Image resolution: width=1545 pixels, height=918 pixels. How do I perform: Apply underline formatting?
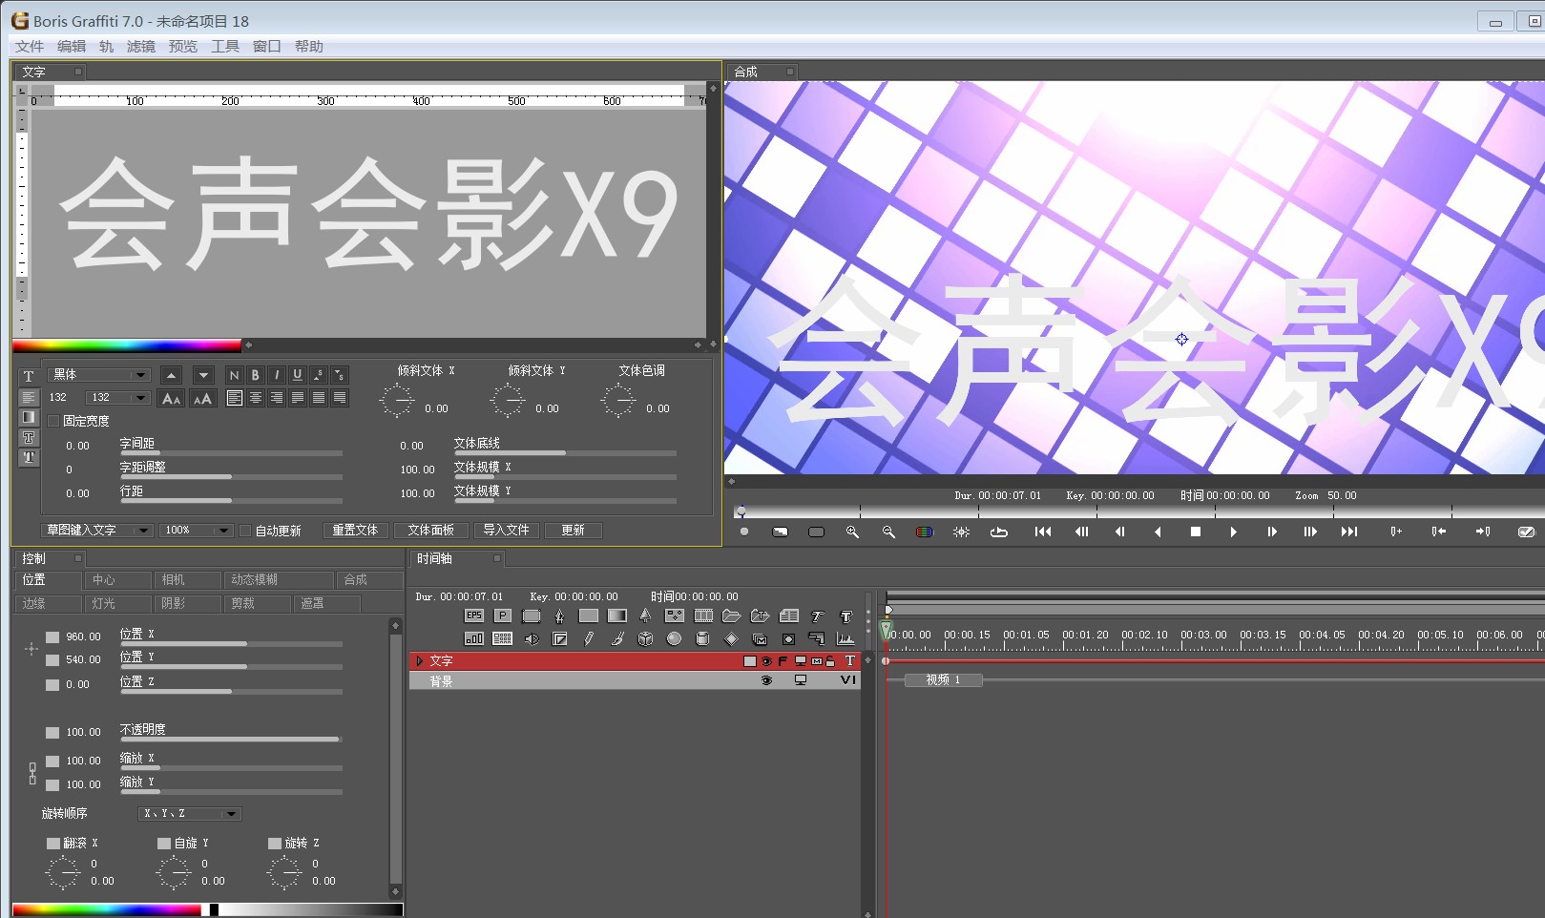tap(297, 375)
